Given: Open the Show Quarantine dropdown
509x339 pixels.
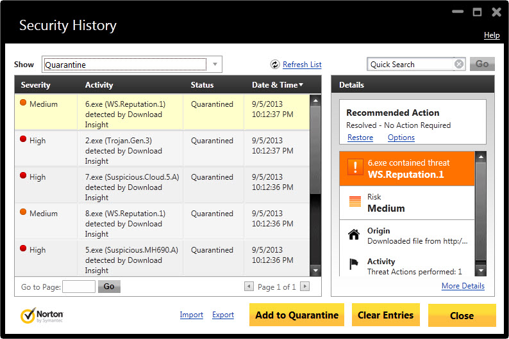Looking at the screenshot, I should (x=215, y=65).
